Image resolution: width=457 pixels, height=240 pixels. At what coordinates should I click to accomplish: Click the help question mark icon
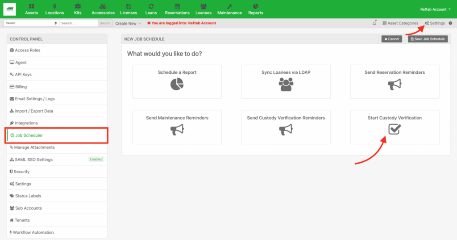pos(450,23)
